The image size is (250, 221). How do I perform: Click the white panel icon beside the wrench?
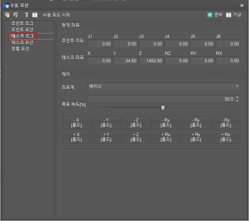point(35,15)
